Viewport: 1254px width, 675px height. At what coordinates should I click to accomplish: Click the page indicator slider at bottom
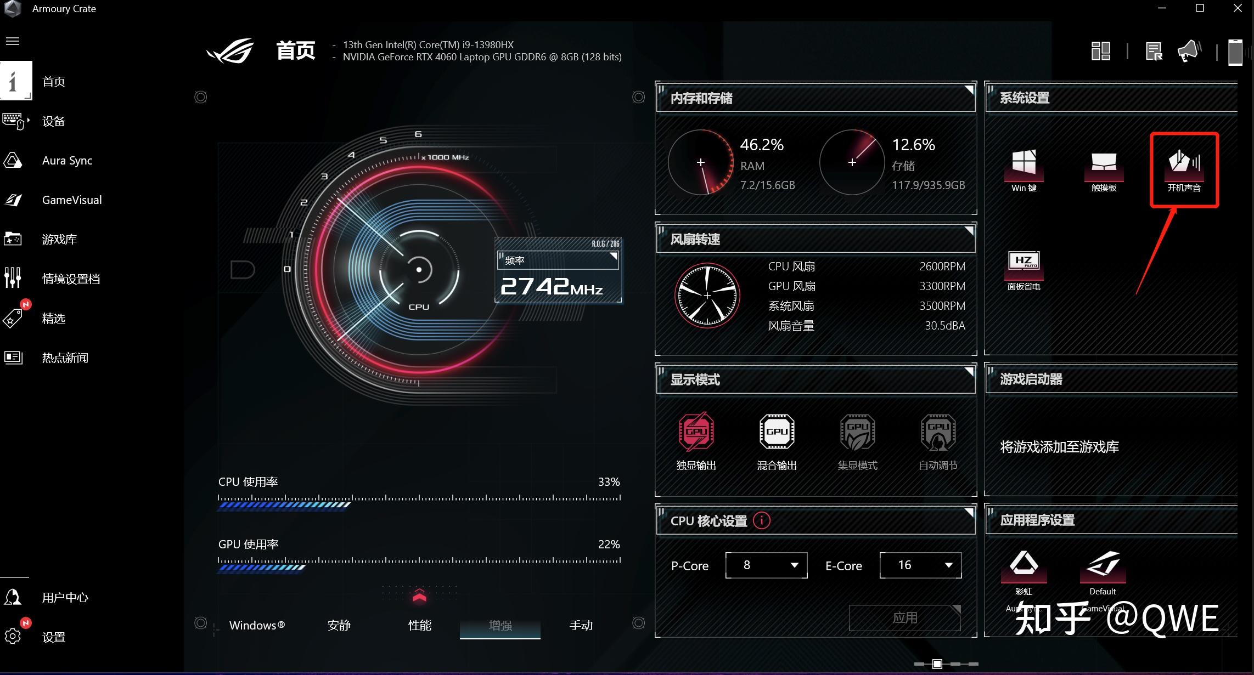tap(937, 664)
